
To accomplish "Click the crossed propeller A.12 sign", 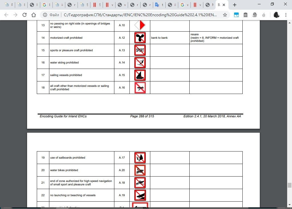I will point(140,38).
